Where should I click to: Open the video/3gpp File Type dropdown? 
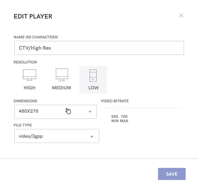point(50,136)
